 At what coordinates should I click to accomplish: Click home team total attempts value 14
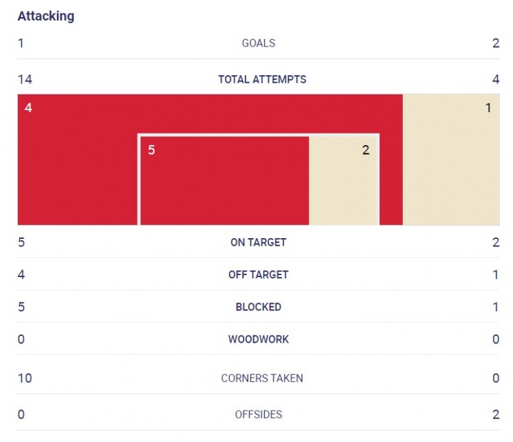click(25, 79)
